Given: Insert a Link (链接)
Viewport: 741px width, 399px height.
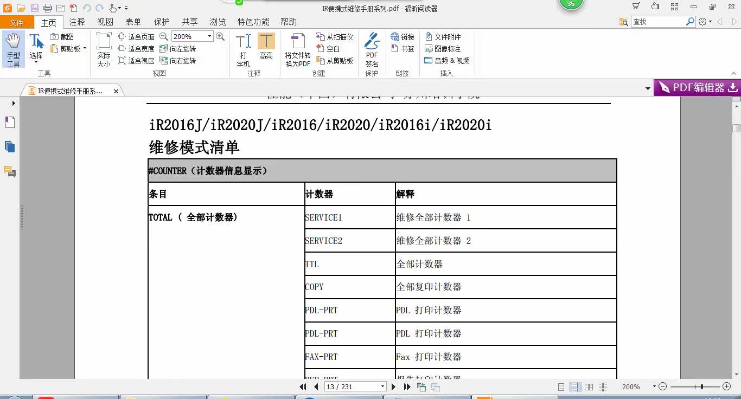Looking at the screenshot, I should pyautogui.click(x=403, y=37).
